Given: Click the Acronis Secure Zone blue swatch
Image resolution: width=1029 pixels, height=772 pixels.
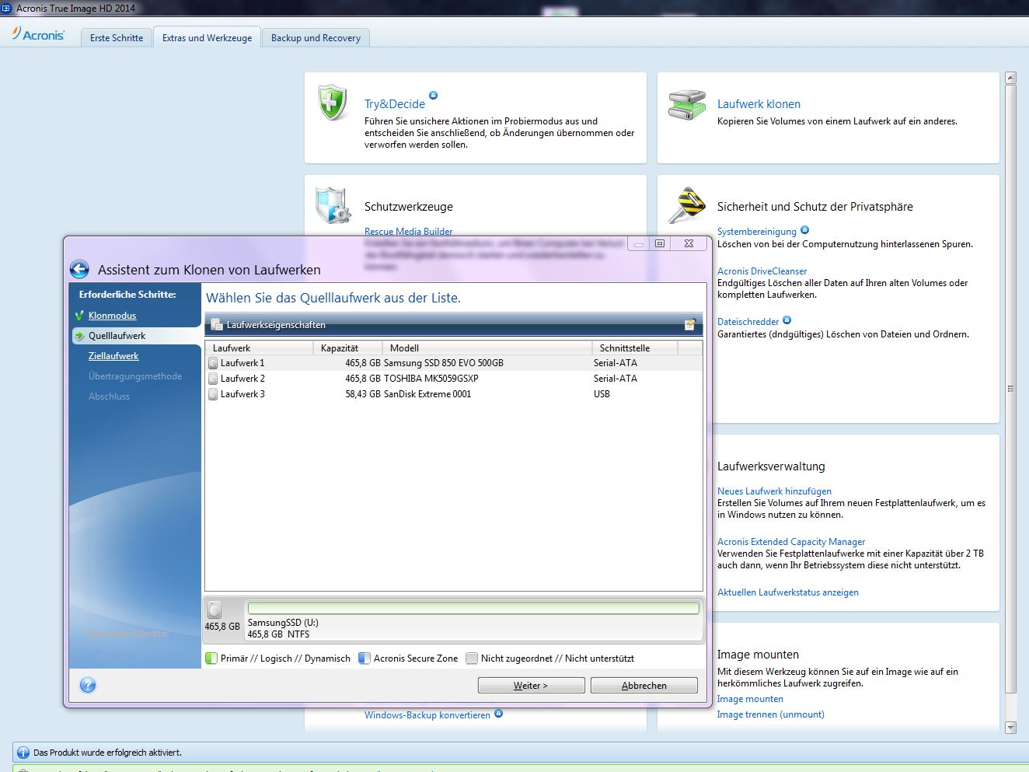Looking at the screenshot, I should (364, 658).
